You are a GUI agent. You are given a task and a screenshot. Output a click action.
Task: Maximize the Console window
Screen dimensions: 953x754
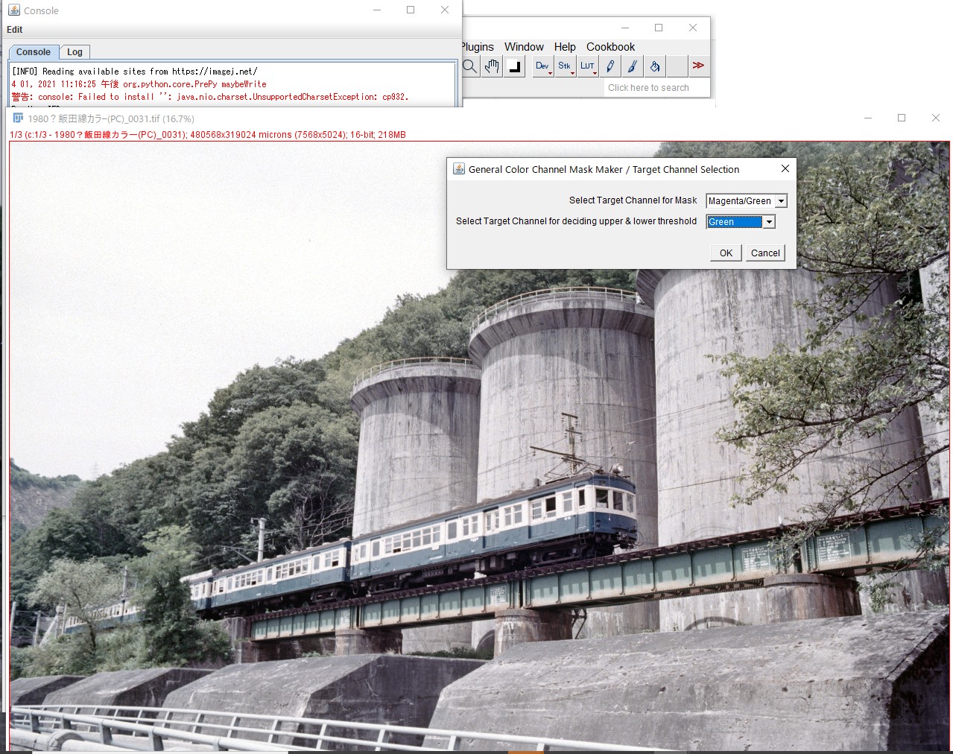pyautogui.click(x=411, y=10)
